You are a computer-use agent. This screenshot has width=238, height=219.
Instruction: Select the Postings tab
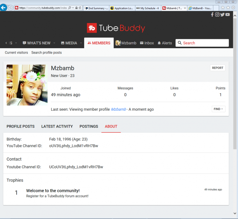[89, 126]
